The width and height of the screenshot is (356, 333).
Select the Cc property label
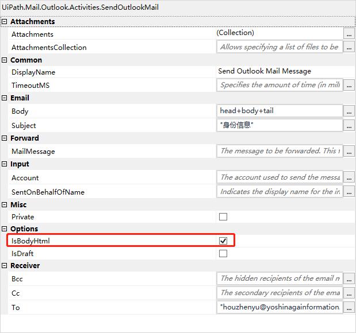[x=16, y=293]
